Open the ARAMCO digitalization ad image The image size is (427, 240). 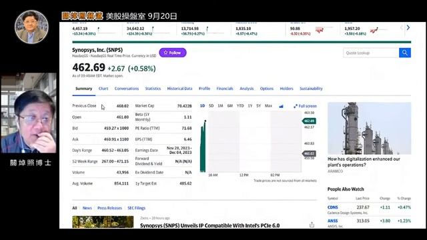point(369,128)
